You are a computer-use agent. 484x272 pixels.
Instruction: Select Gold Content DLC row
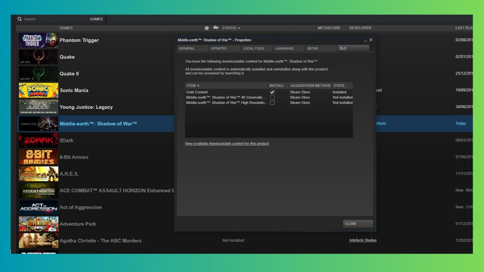click(269, 92)
